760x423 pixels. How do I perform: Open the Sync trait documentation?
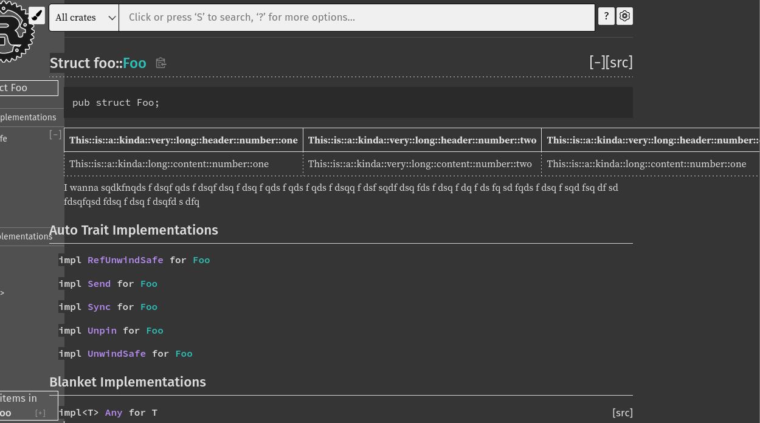99,307
